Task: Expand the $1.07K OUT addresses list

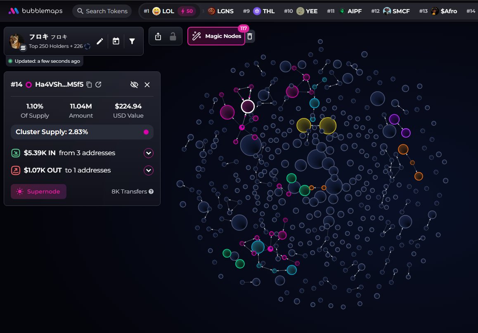Action: (x=149, y=170)
